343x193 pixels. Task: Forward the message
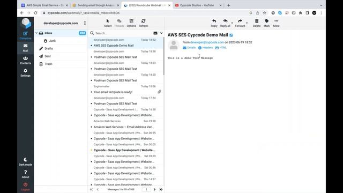[240, 23]
